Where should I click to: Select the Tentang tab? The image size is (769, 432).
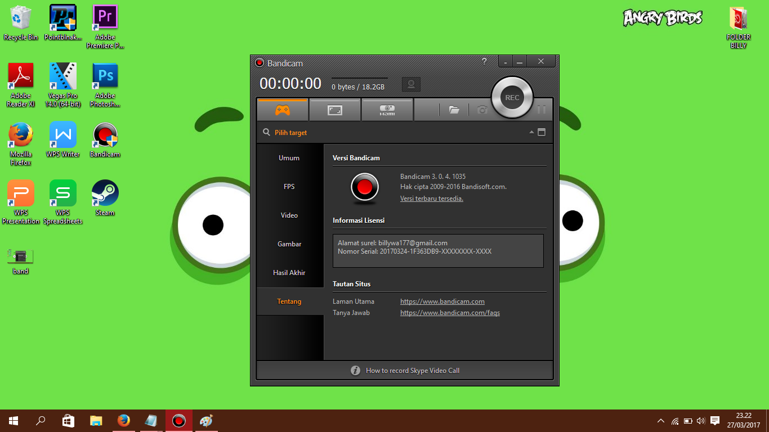coord(289,301)
